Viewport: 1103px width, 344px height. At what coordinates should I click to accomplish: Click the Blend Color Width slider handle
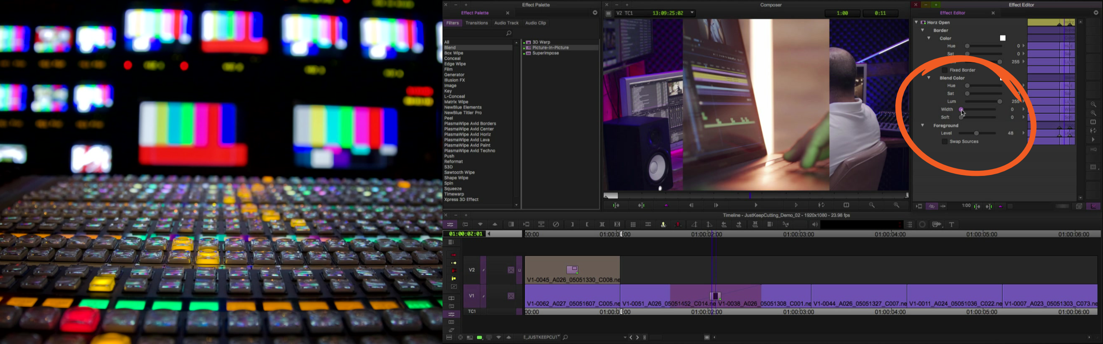(x=961, y=109)
